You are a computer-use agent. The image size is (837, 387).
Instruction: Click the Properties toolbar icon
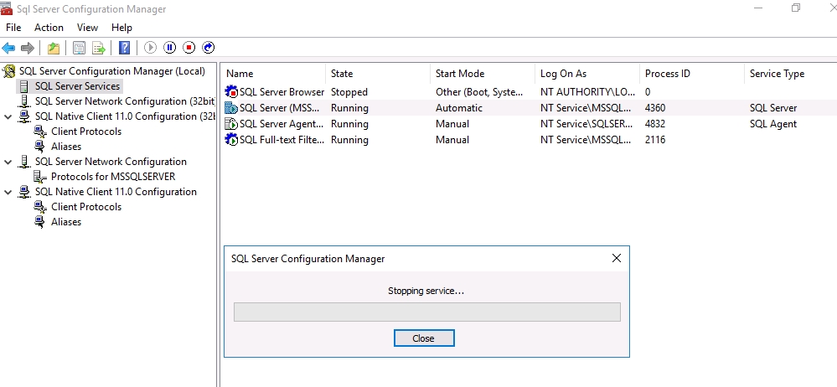coord(79,48)
